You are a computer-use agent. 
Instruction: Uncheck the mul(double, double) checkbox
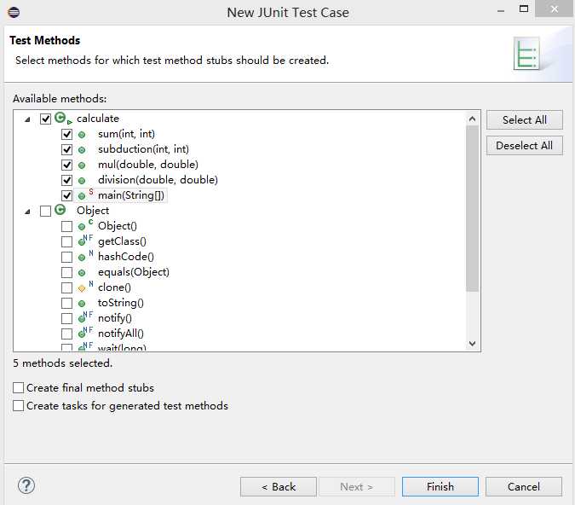coord(66,165)
